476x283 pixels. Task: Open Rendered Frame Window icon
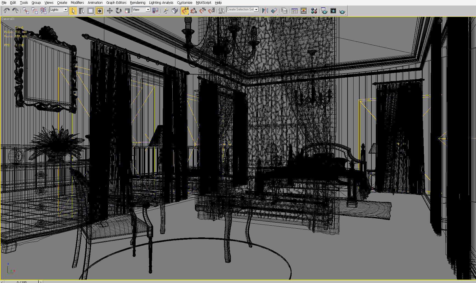(333, 11)
